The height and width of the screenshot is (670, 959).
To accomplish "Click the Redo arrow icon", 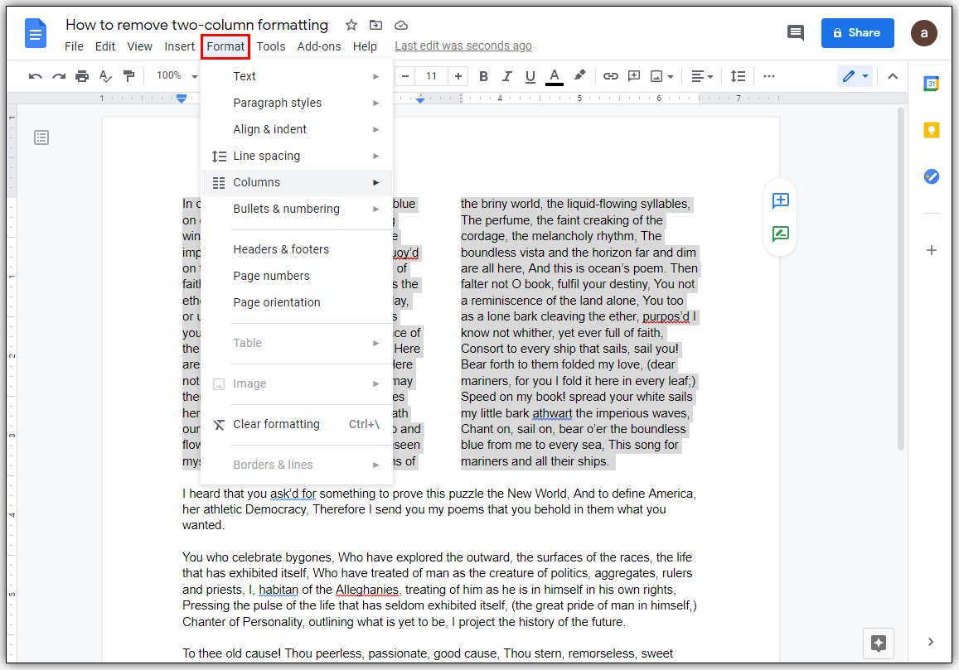I will (59, 76).
